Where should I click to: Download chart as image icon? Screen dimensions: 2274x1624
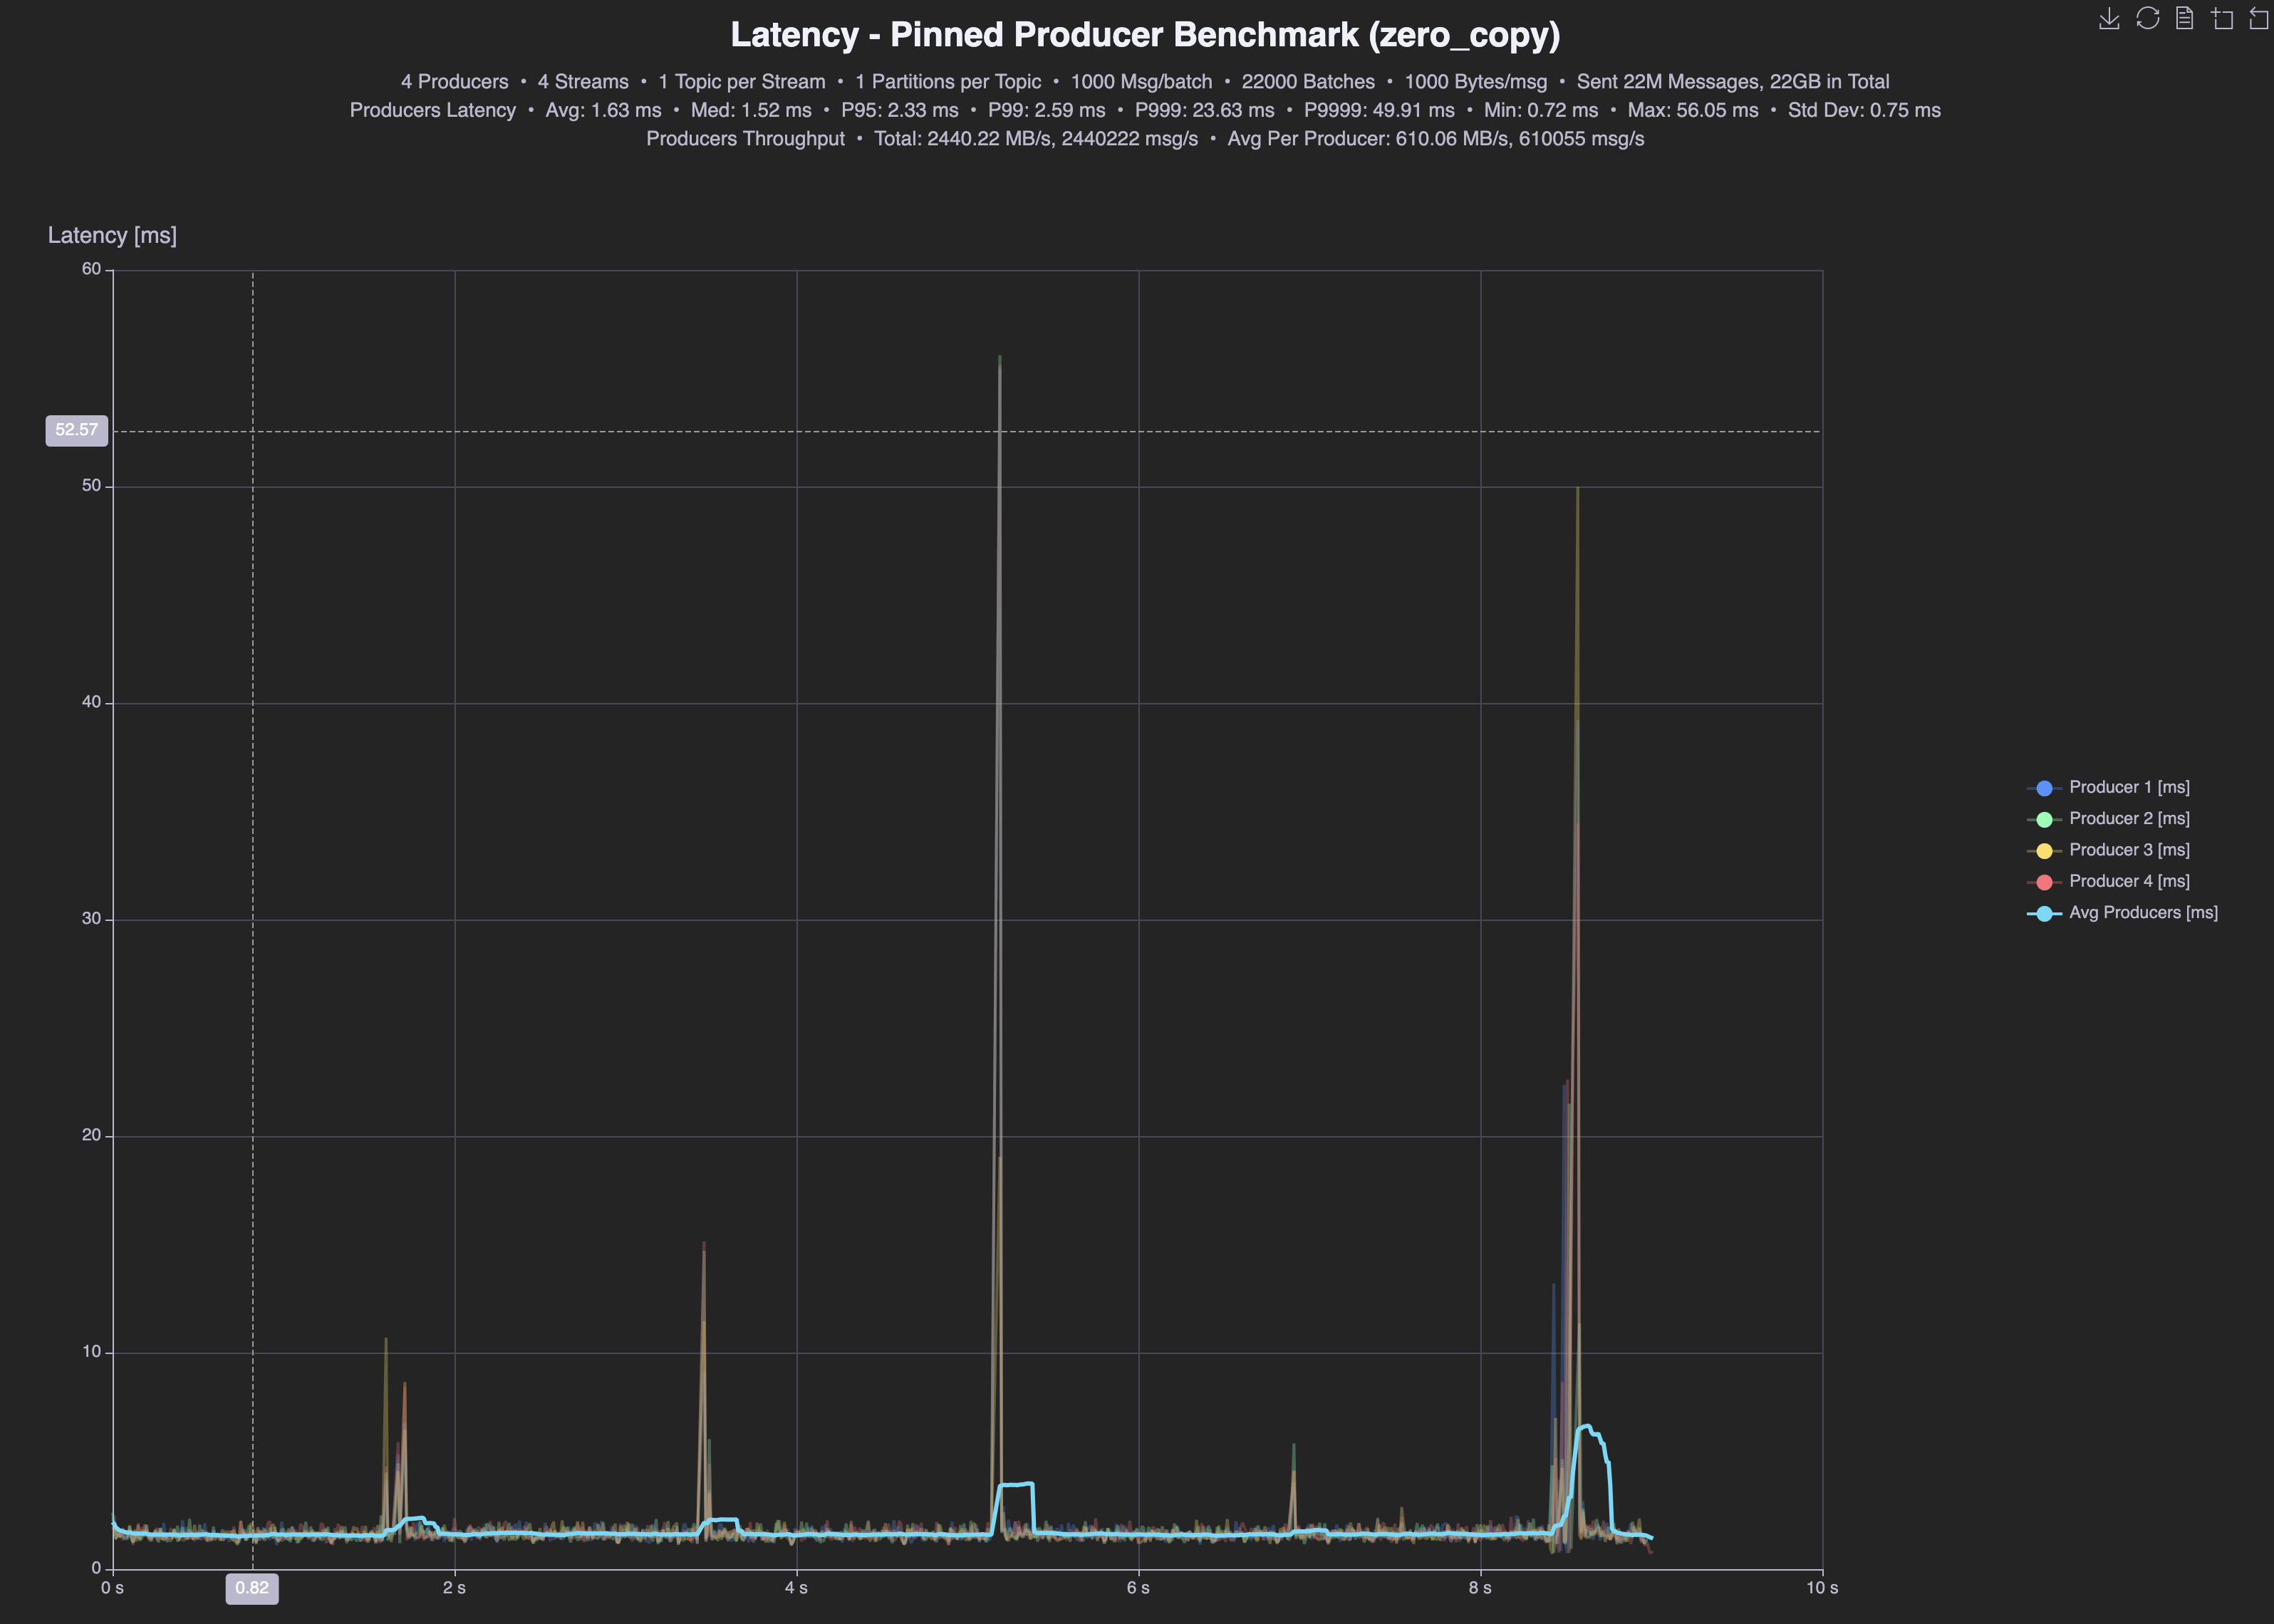point(2109,19)
